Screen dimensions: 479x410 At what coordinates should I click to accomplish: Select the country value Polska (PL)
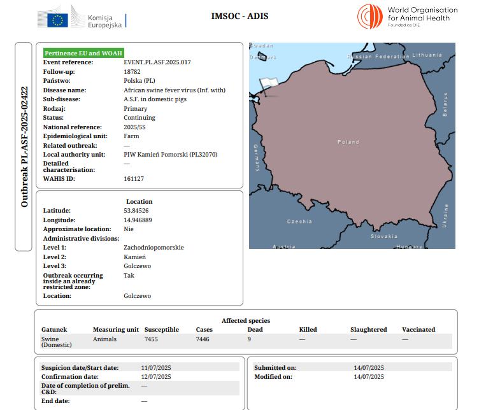pos(139,81)
